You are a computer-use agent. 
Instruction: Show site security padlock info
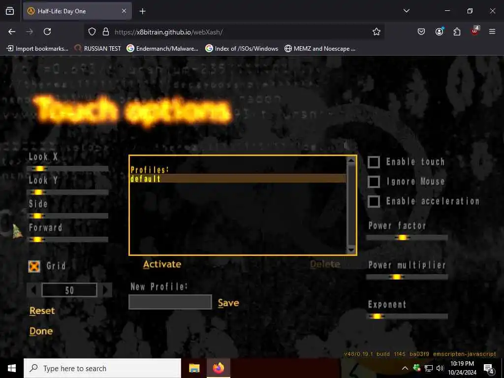click(106, 31)
